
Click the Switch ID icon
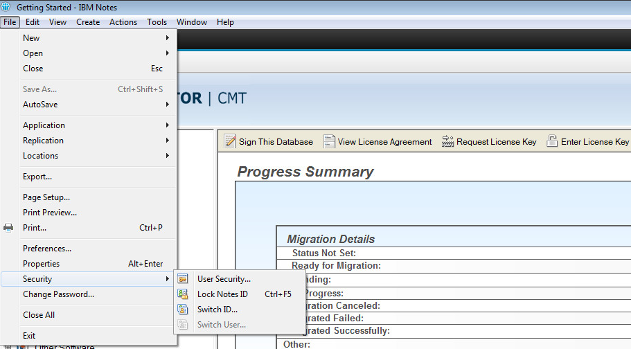(x=183, y=310)
